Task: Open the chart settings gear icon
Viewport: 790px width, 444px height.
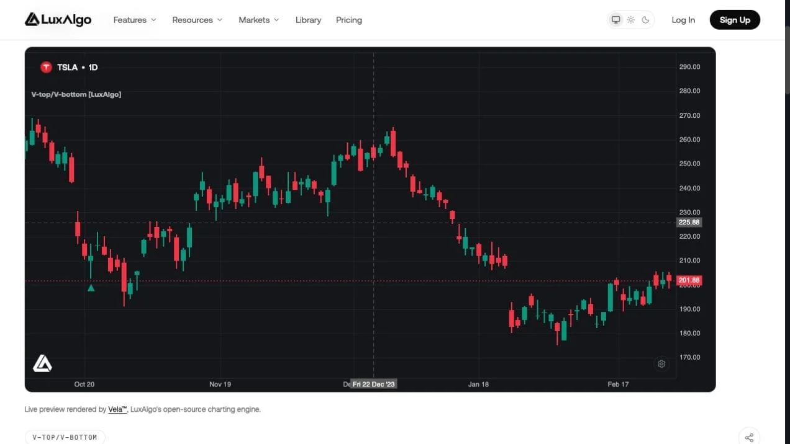Action: 661,364
